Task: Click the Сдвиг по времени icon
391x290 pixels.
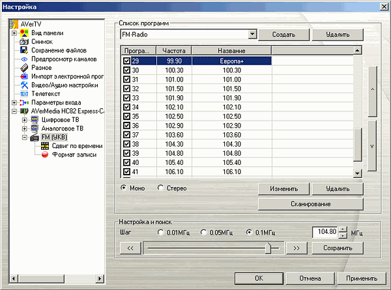Action: point(45,147)
